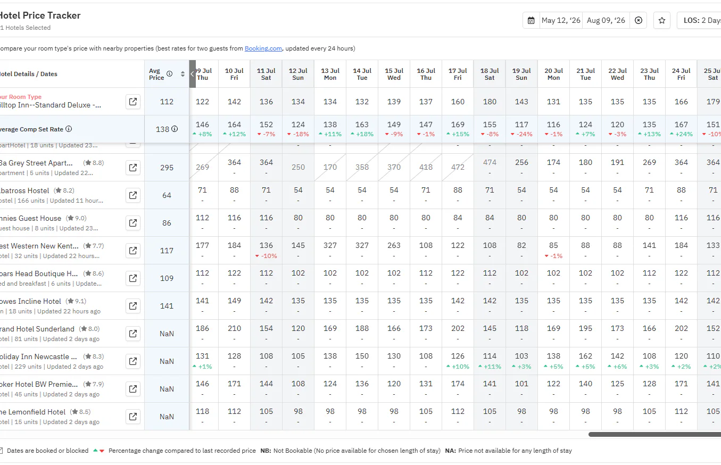The image size is (721, 465).
Task: Open external link for Annies Guest House
Action: point(133,223)
